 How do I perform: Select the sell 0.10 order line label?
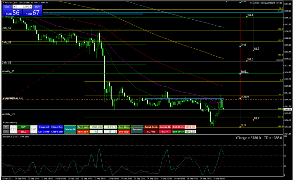[13, 98]
